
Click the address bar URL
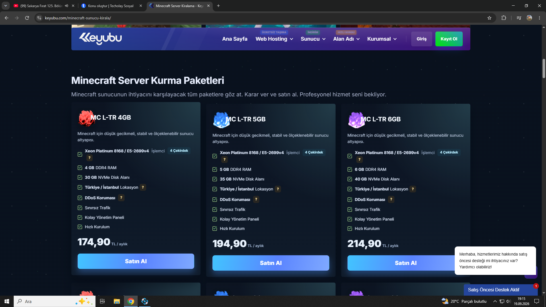78,18
